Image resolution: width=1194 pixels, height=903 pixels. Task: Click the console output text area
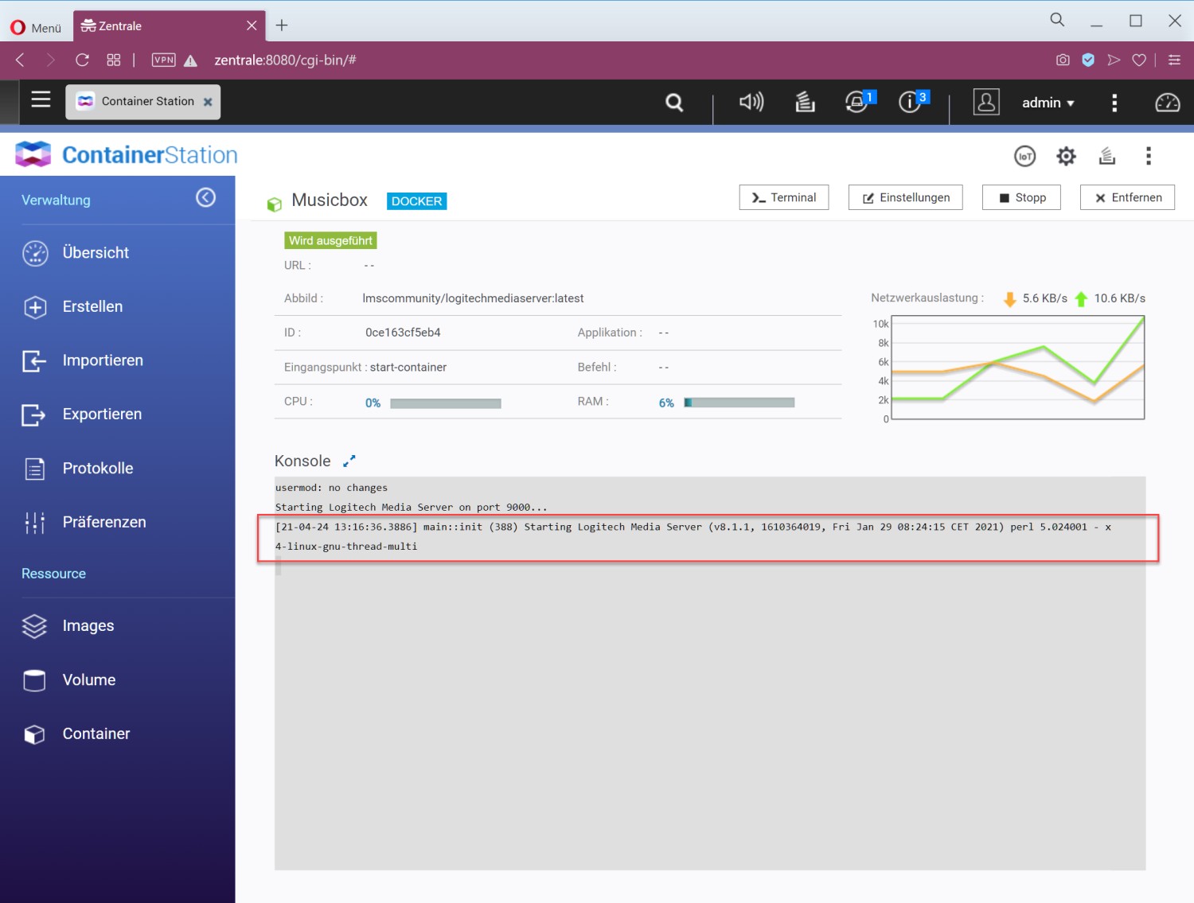point(710,673)
